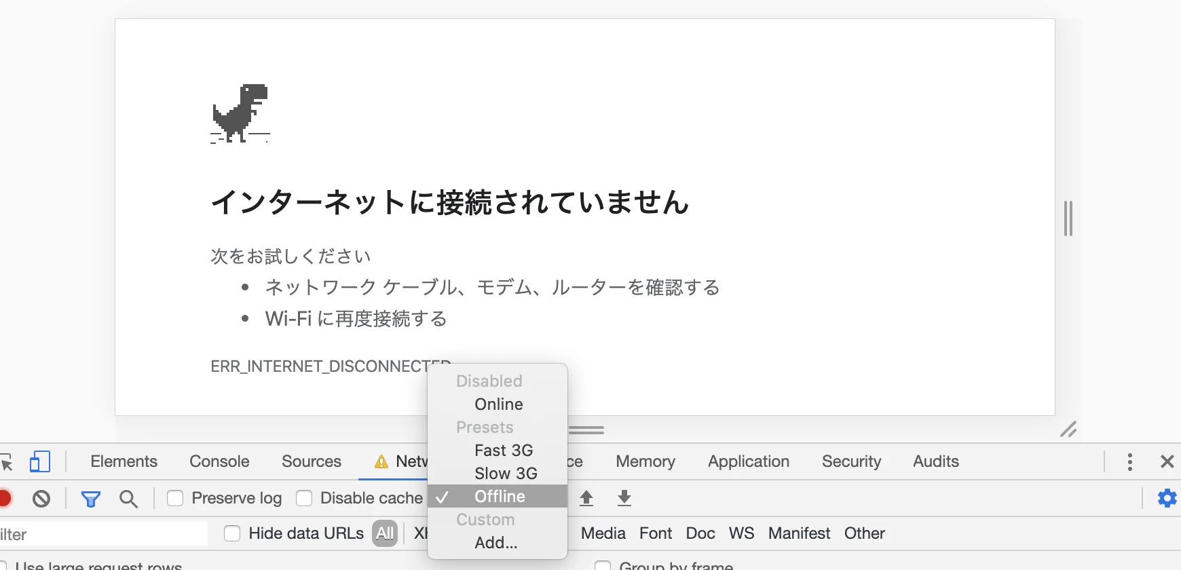
Task: Enable the Preserve log checkbox
Action: click(x=175, y=498)
